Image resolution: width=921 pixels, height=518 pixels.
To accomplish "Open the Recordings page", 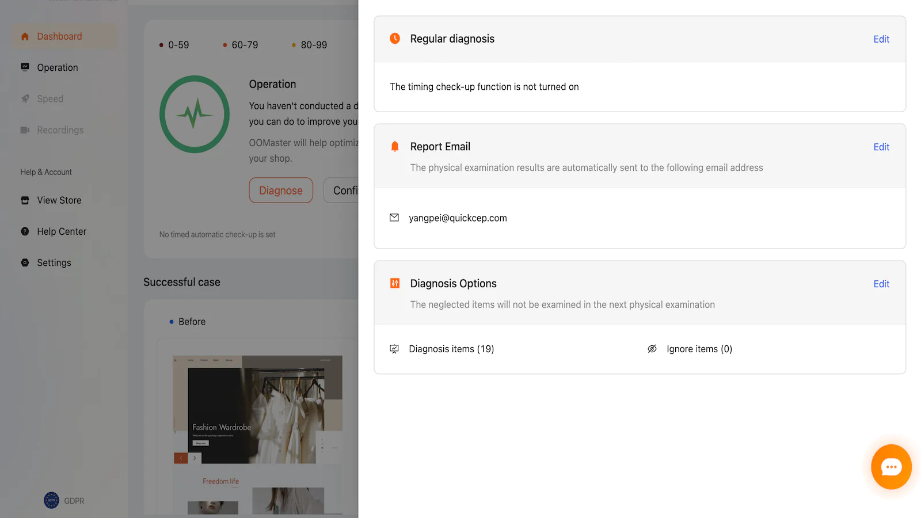I will click(x=60, y=130).
